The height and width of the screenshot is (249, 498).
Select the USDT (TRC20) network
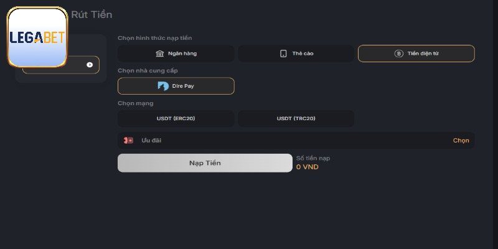296,118
